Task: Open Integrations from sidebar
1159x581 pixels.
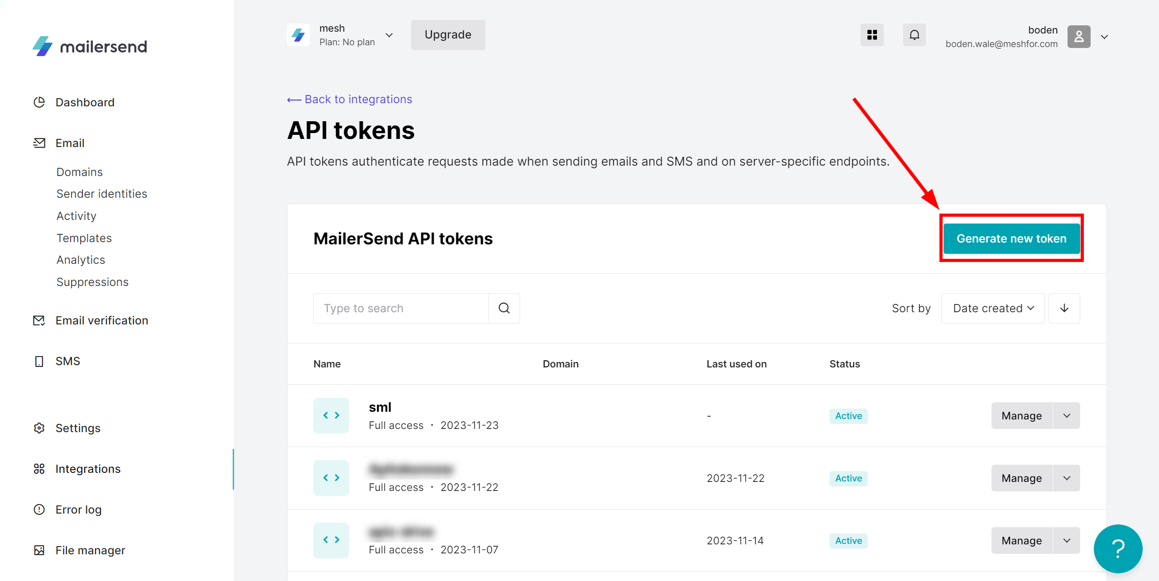Action: click(88, 469)
